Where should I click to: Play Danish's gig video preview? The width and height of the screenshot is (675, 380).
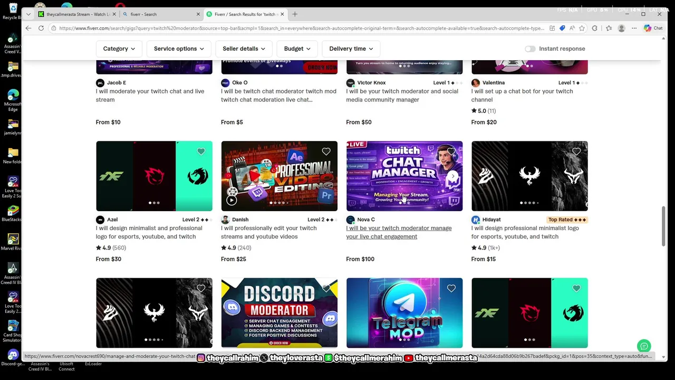pos(232,200)
